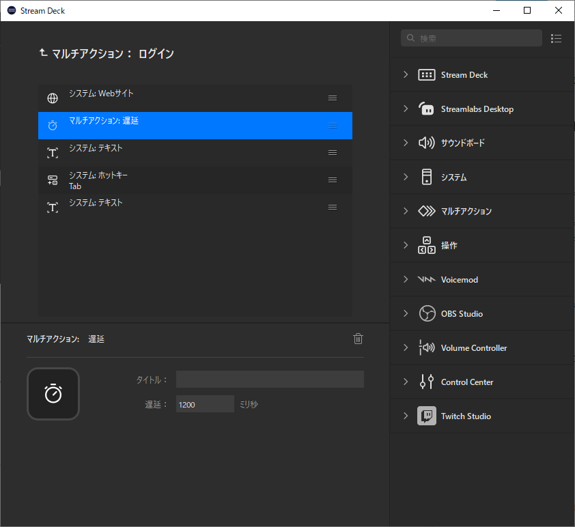The width and height of the screenshot is (575, 527).
Task: Click the Volume Controller category label
Action: [474, 347]
